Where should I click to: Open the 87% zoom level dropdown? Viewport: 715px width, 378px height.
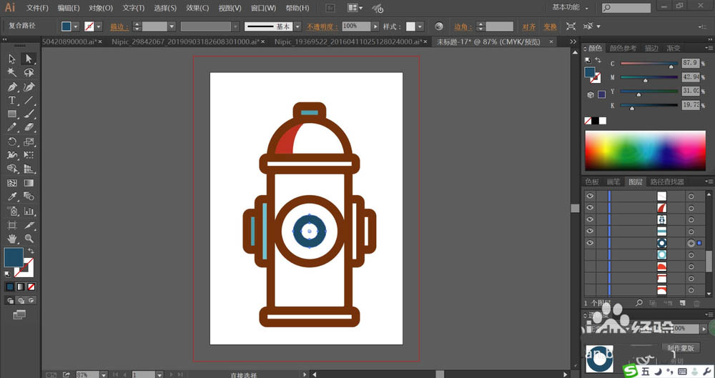[x=104, y=374]
